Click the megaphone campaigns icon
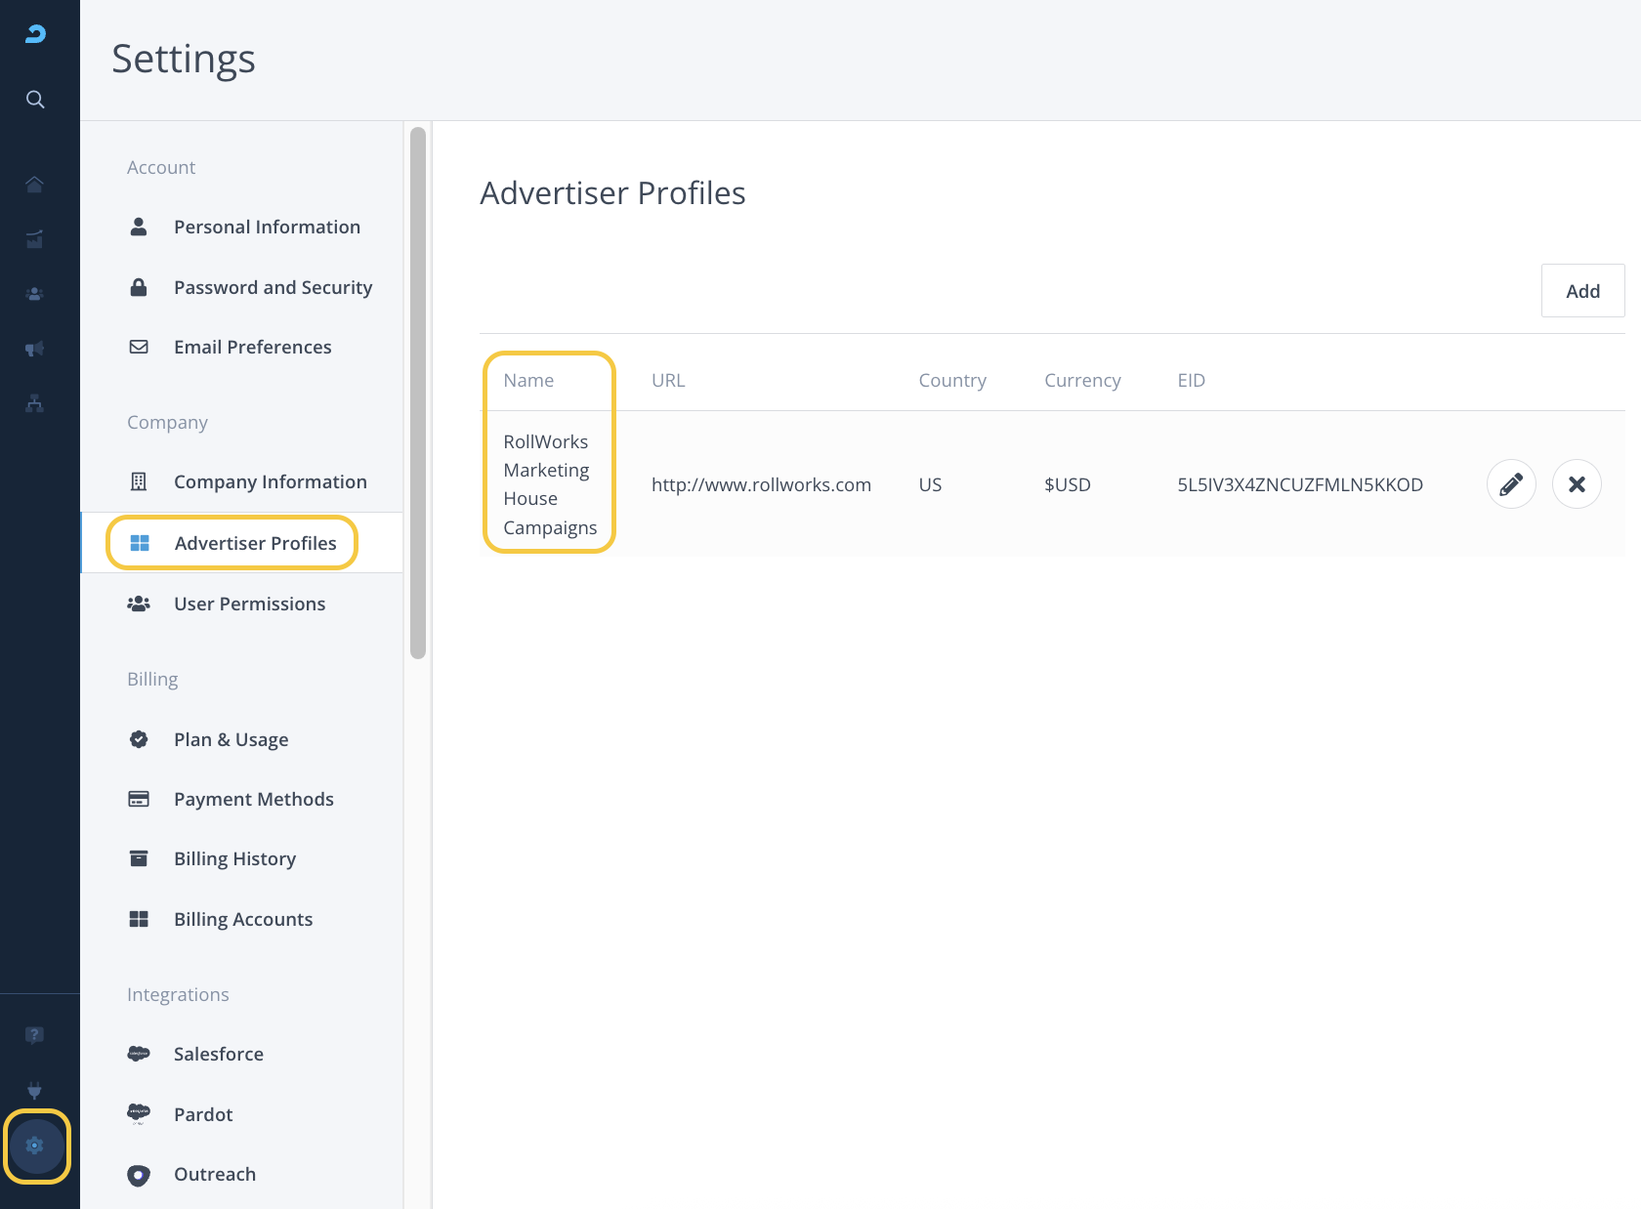The width and height of the screenshot is (1641, 1209). pyautogui.click(x=35, y=349)
